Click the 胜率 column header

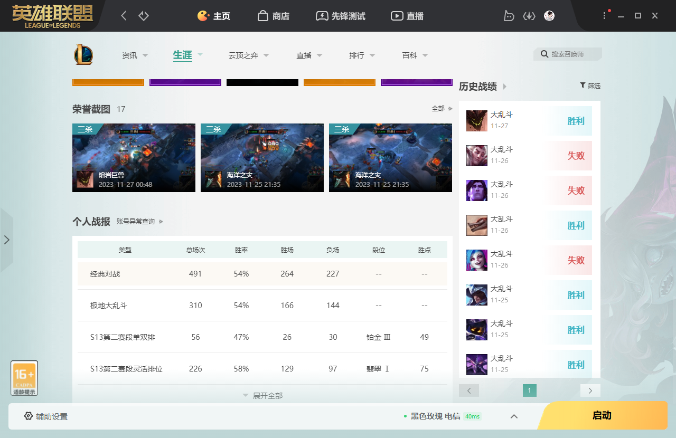(x=241, y=250)
